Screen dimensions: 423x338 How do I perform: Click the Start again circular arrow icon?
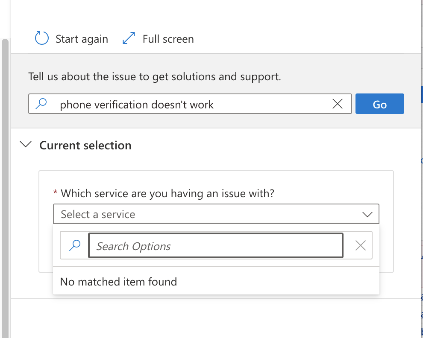coord(41,38)
